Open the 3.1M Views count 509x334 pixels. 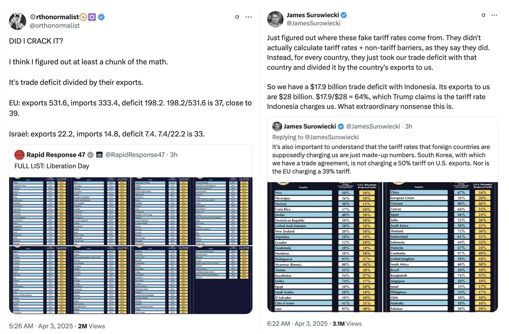click(347, 324)
